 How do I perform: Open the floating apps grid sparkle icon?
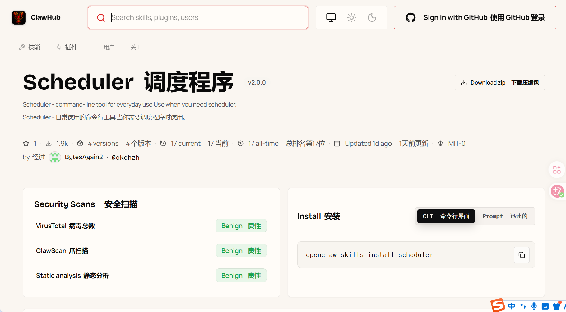557,170
